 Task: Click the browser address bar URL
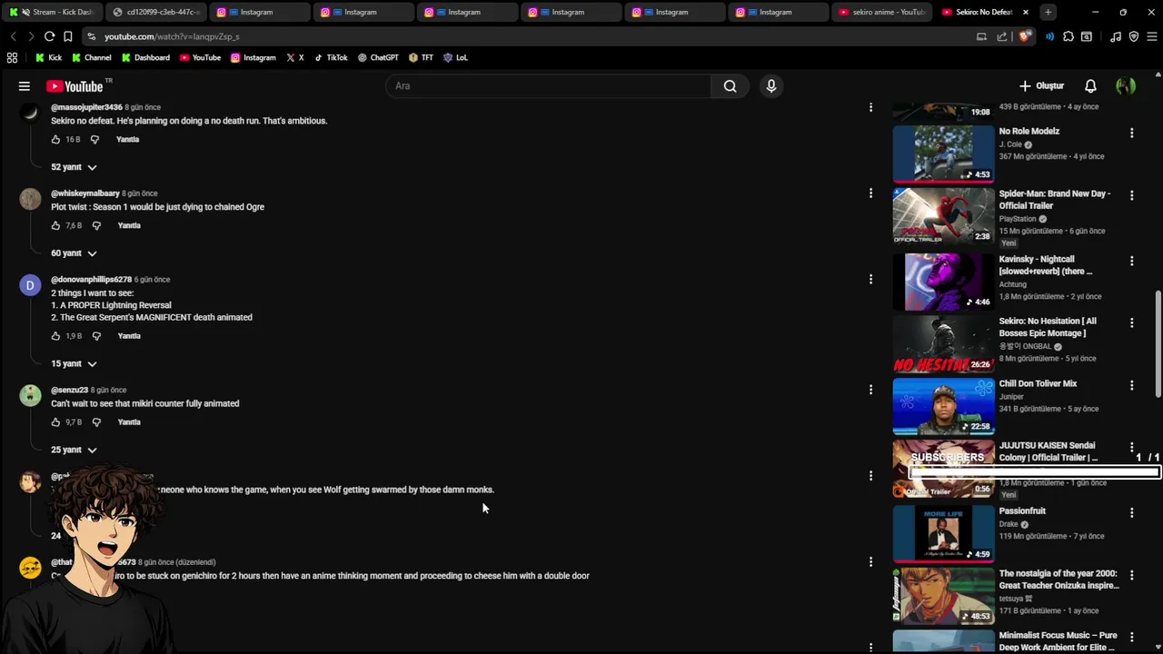(x=172, y=36)
